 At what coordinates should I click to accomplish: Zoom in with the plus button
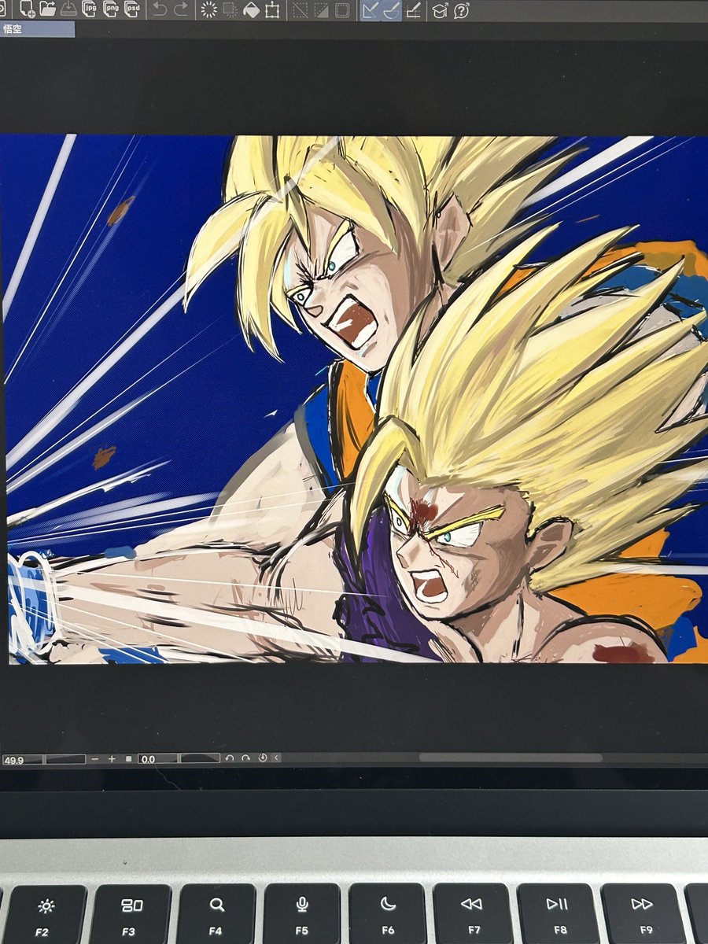(112, 759)
